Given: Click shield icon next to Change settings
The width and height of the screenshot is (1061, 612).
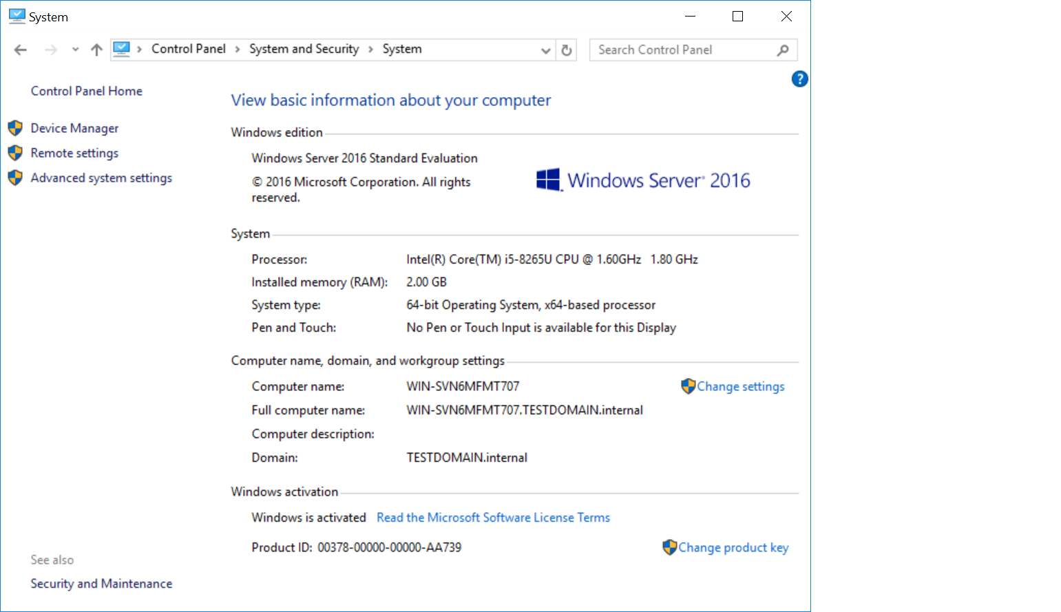Looking at the screenshot, I should tap(688, 386).
